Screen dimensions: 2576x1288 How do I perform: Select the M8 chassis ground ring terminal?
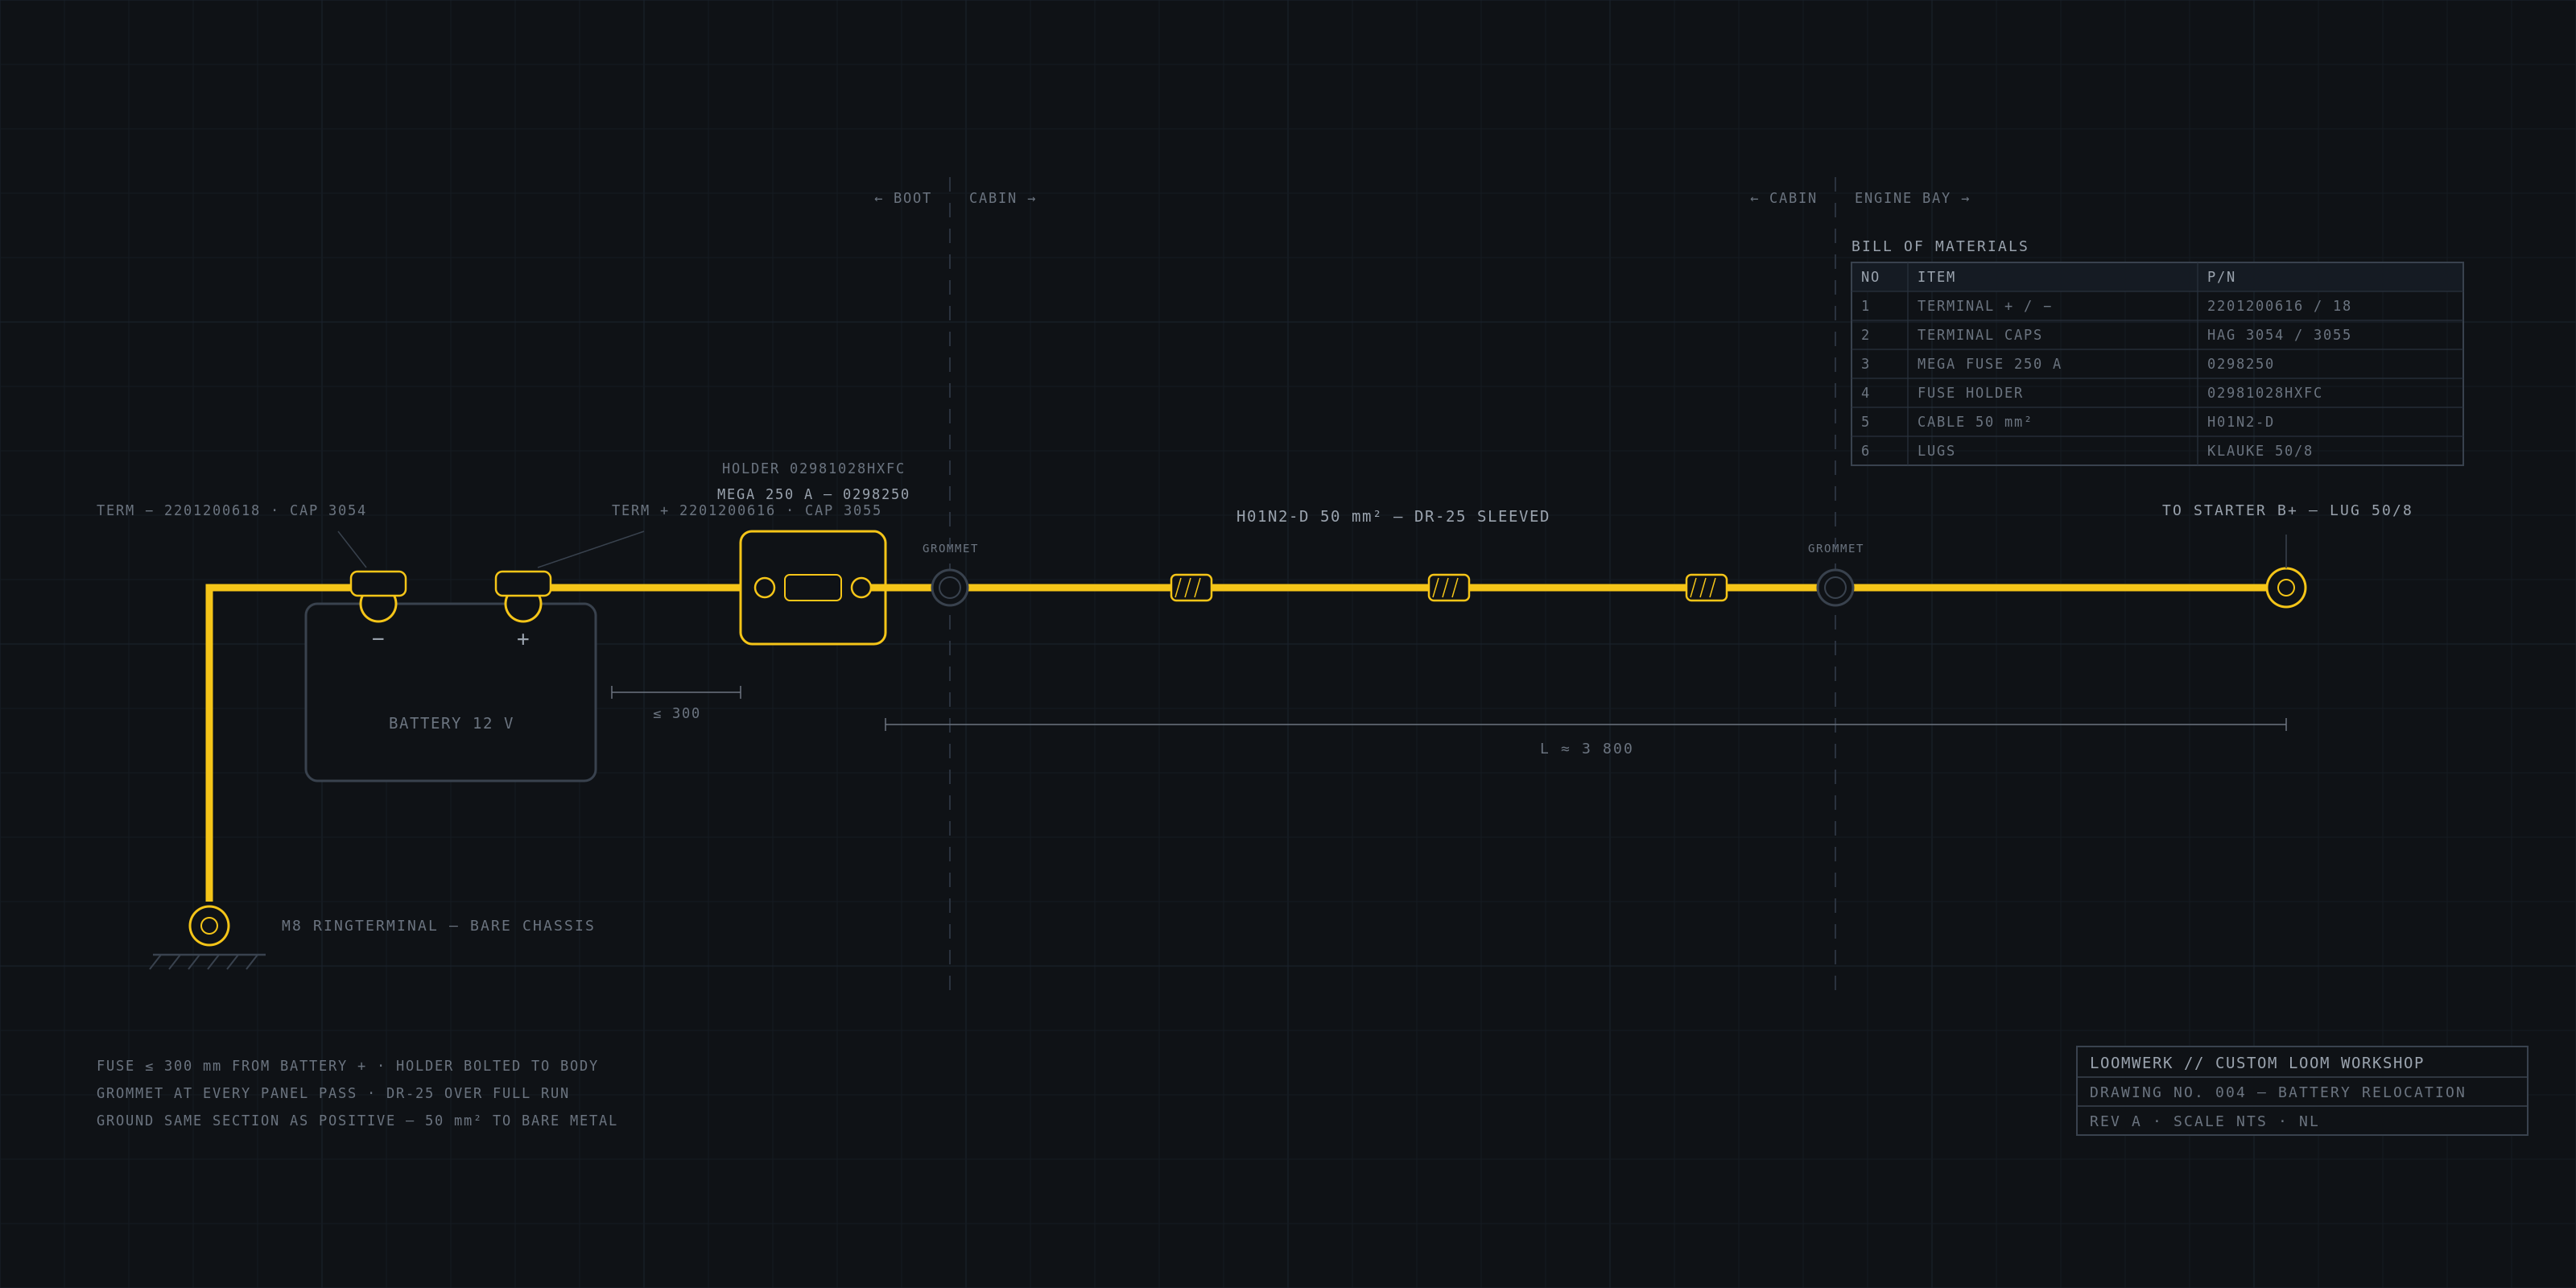point(209,926)
